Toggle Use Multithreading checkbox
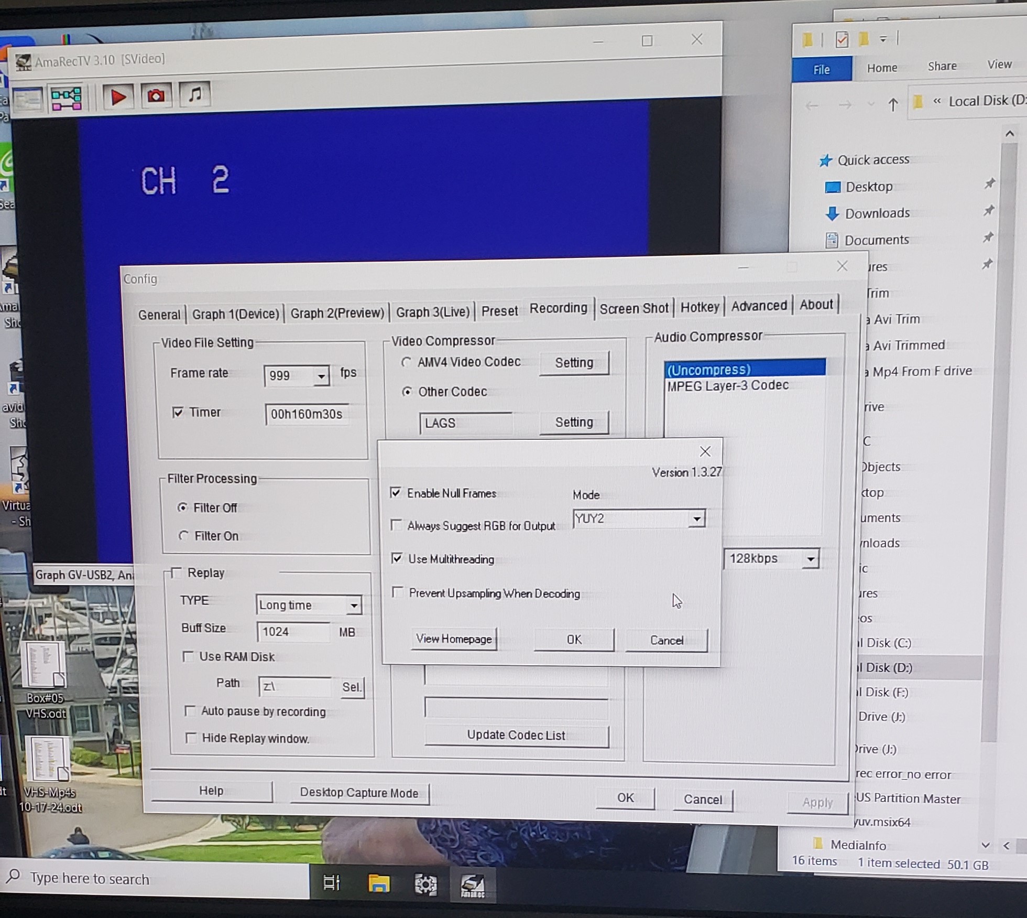 [397, 558]
